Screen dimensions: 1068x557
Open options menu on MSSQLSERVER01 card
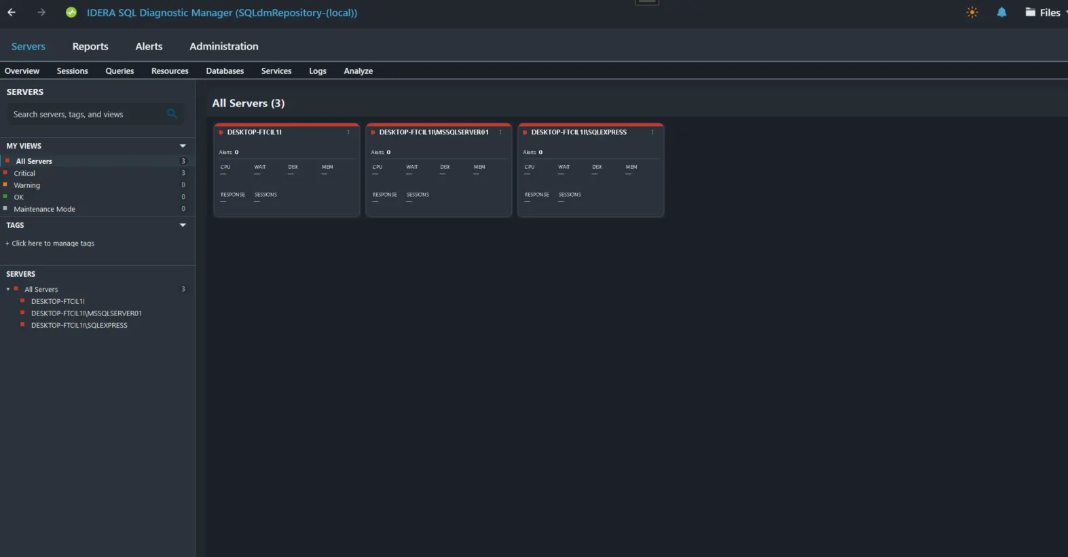[x=500, y=132]
